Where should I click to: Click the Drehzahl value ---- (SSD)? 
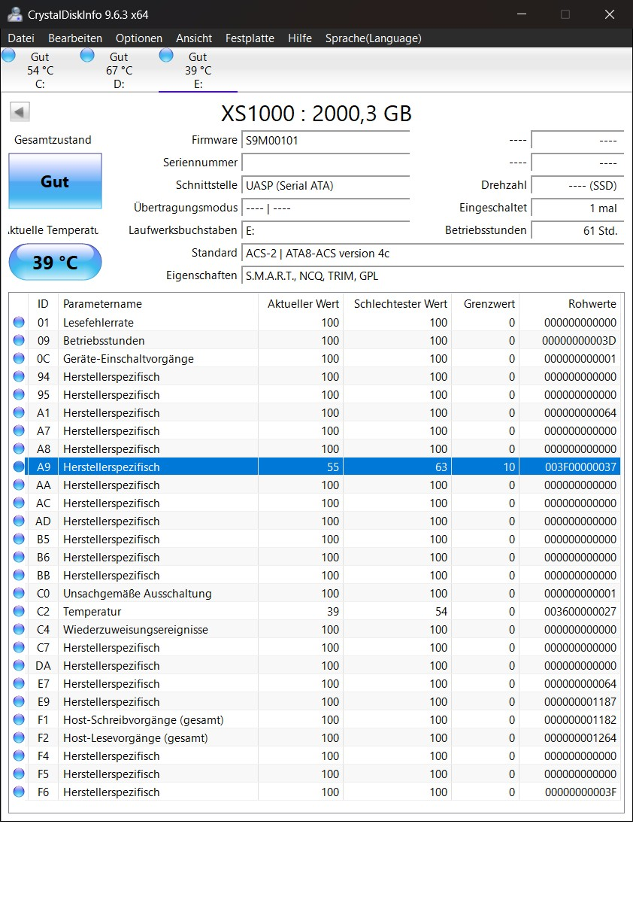pyautogui.click(x=577, y=185)
